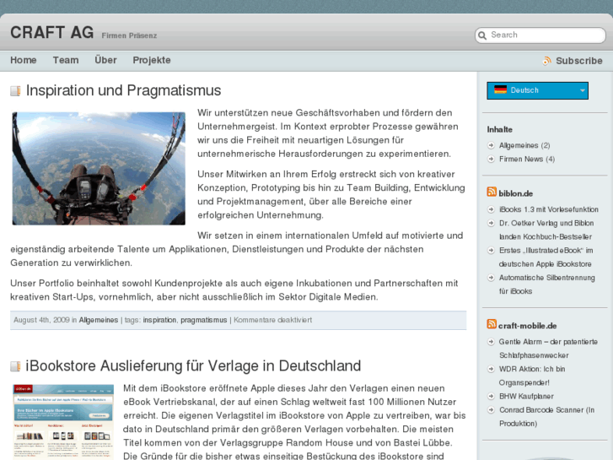This screenshot has height=460, width=613.
Task: Click the arrow bullet beside Erstes Illustrated eBook
Action: [x=491, y=250]
